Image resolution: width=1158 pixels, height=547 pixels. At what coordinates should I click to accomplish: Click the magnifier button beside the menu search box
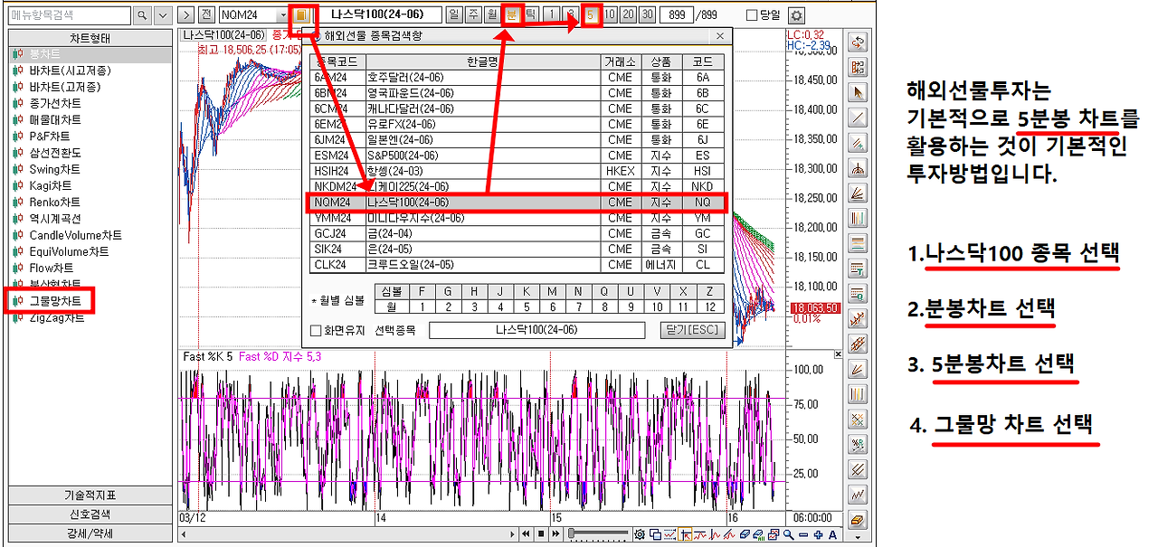coord(143,15)
